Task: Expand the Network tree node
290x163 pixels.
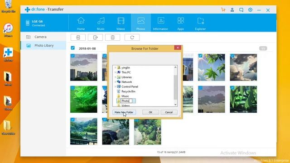Action: [x=115, y=82]
